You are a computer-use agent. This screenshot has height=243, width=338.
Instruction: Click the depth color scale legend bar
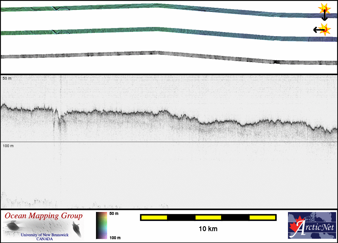pyautogui.click(x=101, y=225)
